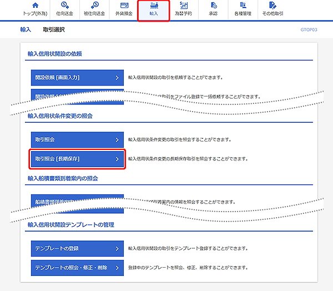Viewport: 333px width, 291px height.
Task: Click the 取引照会 [長期保存] button
Action: [77, 159]
